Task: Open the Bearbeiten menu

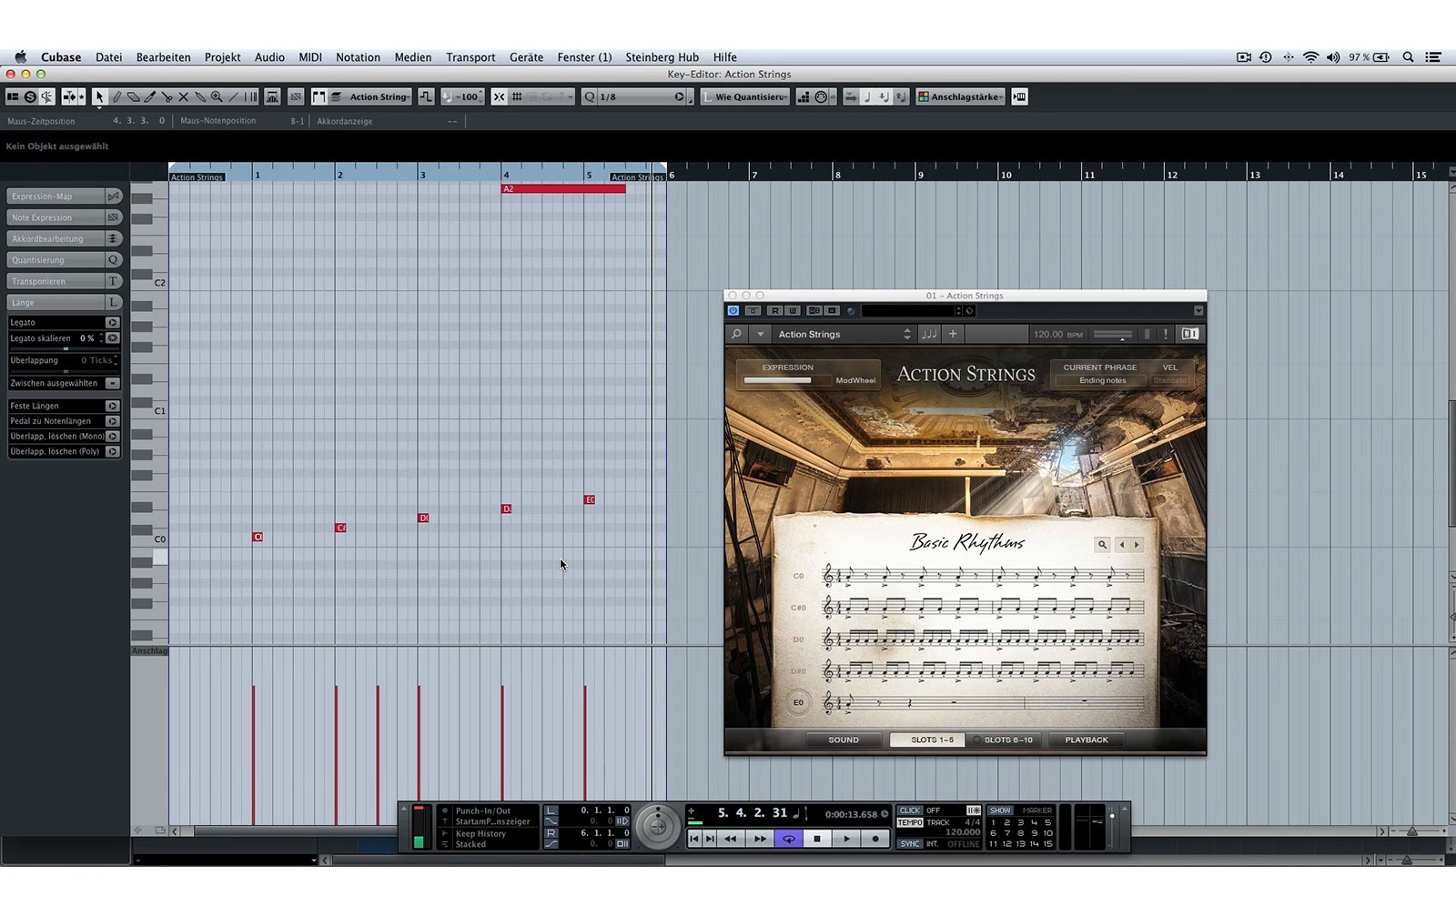Action: 164,56
